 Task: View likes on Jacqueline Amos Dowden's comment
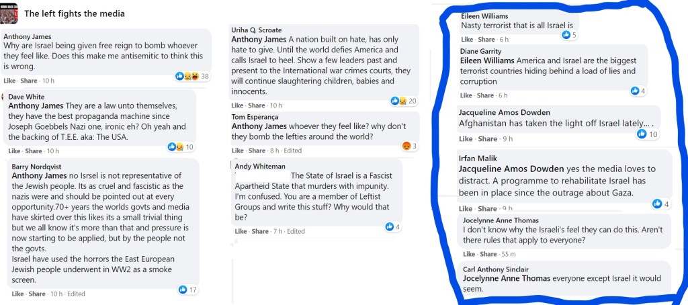coord(642,134)
